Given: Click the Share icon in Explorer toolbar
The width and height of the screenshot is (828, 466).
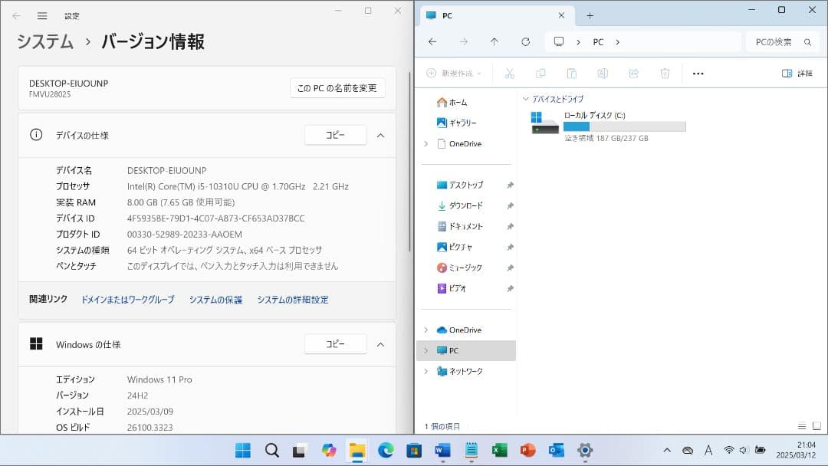Looking at the screenshot, I should [633, 73].
